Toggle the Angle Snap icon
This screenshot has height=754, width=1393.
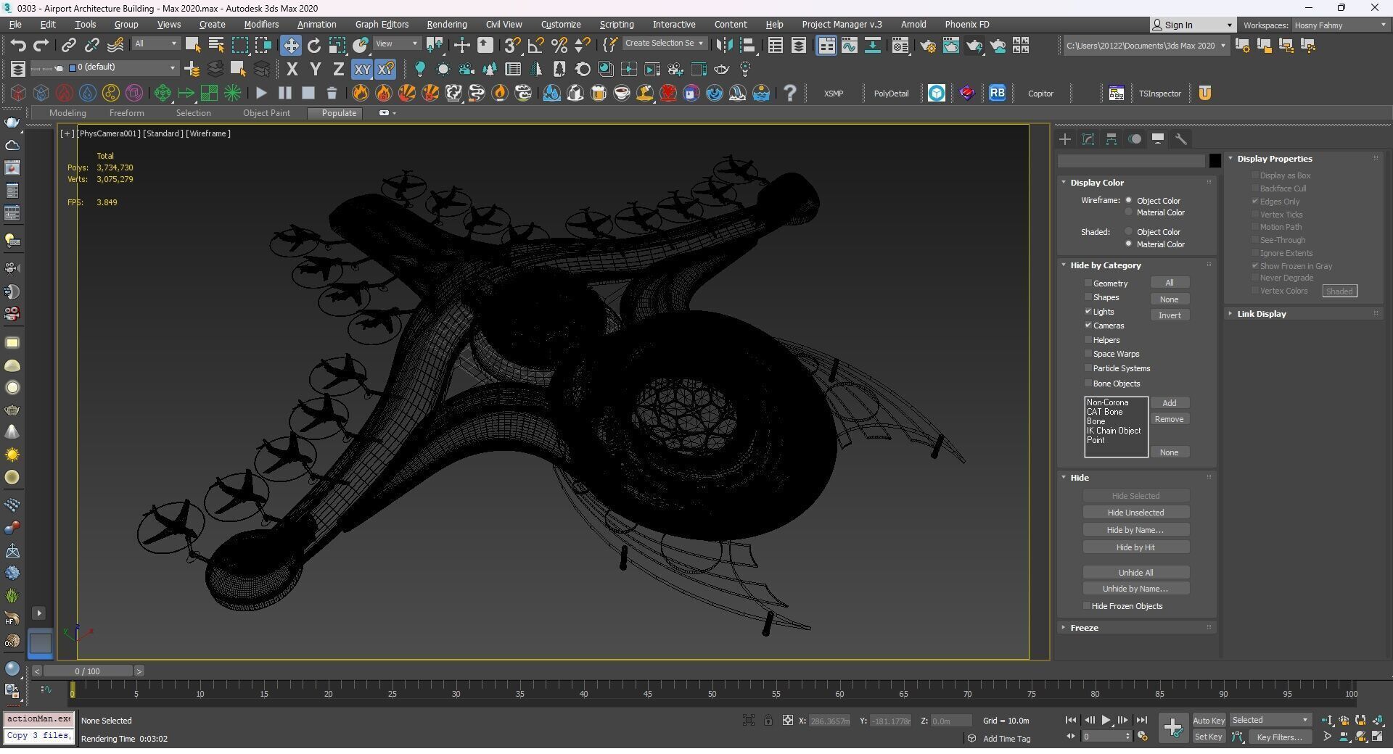[535, 46]
